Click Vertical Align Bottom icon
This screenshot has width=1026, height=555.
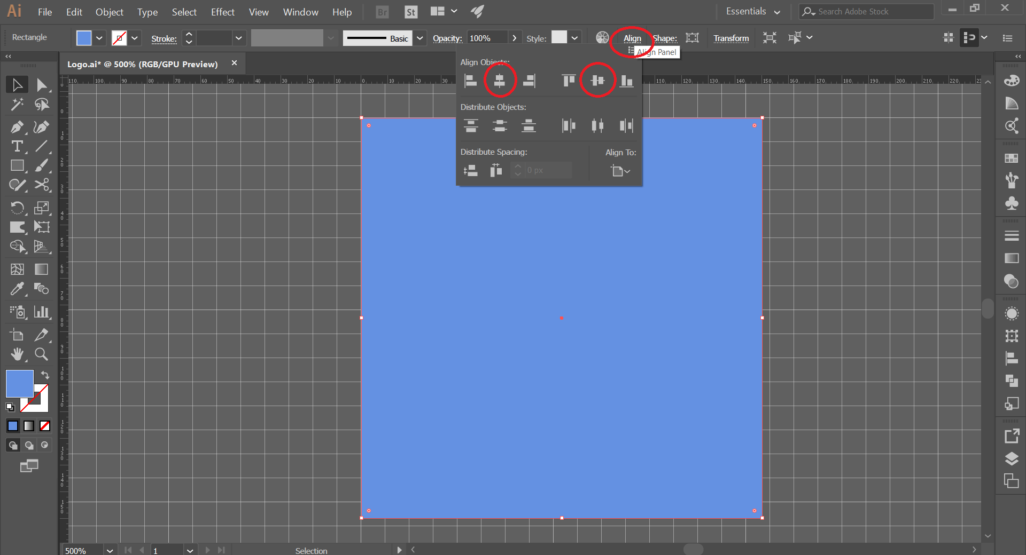point(626,81)
